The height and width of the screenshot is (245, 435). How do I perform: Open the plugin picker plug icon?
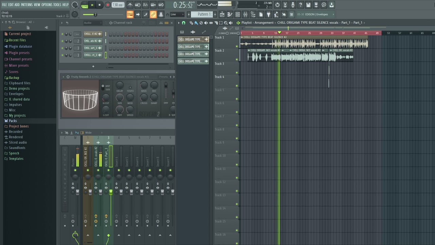pyautogui.click(x=268, y=14)
